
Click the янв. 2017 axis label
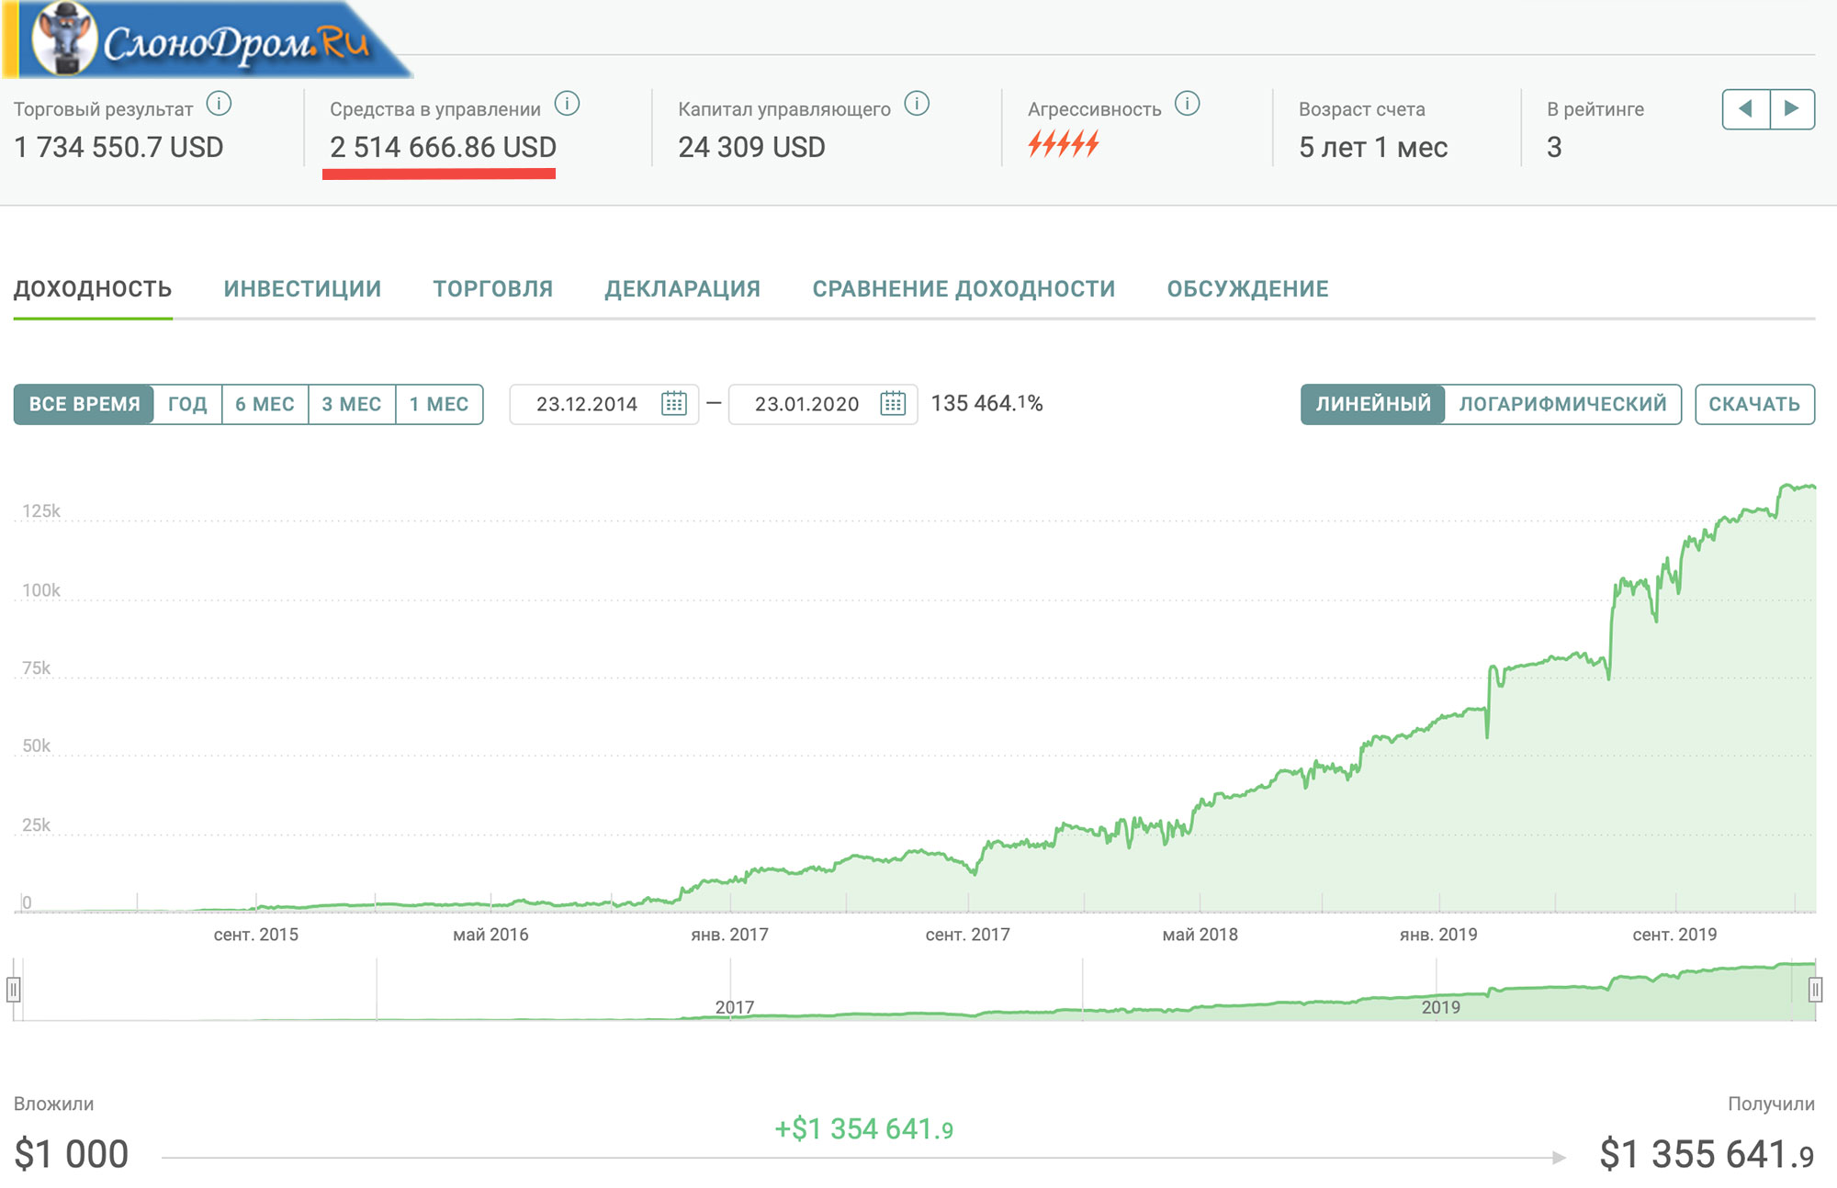(x=729, y=935)
